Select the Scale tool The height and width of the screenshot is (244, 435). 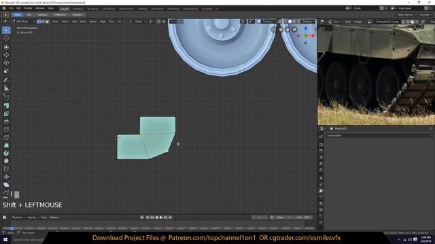pos(6,71)
